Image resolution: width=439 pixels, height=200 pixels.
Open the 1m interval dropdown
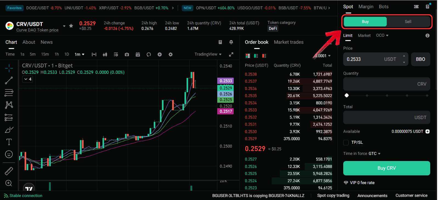80,54
